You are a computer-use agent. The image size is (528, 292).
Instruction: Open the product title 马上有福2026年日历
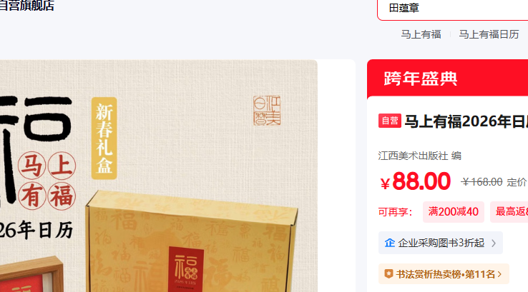click(466, 121)
